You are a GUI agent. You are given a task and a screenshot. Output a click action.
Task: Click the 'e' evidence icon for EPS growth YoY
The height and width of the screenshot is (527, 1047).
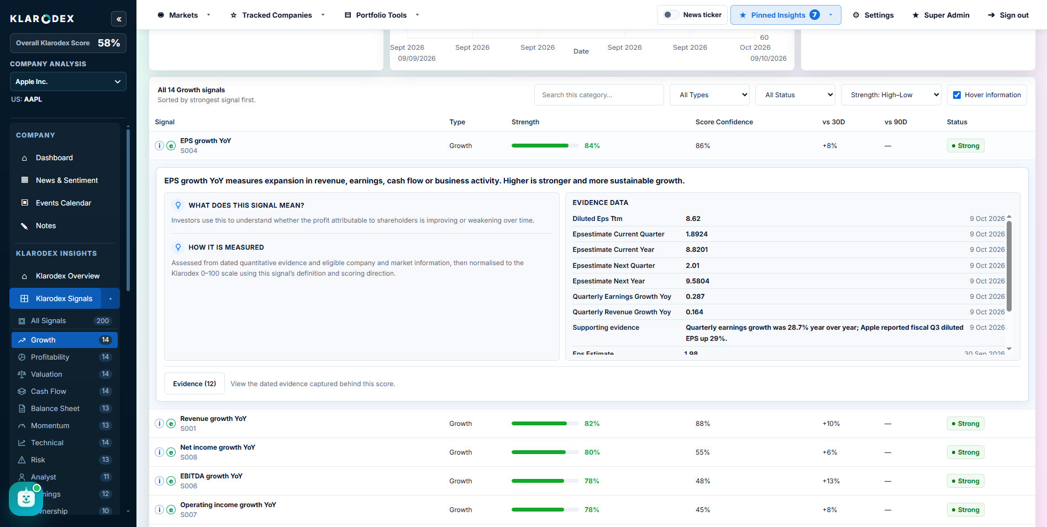click(x=171, y=146)
